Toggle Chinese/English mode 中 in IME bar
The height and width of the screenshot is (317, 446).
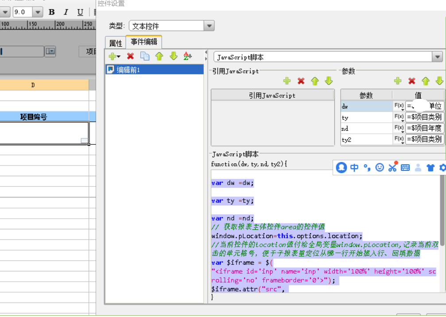(354, 167)
